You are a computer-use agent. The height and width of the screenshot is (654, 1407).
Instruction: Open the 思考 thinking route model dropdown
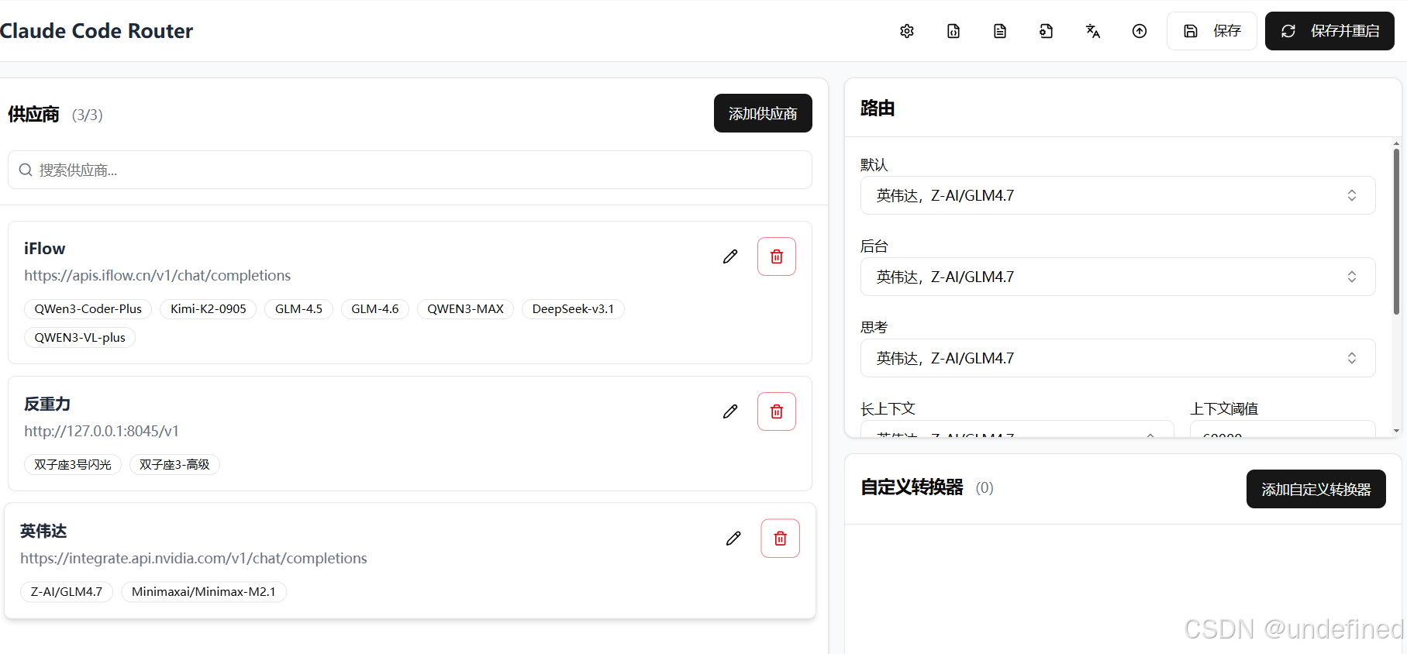coord(1118,358)
